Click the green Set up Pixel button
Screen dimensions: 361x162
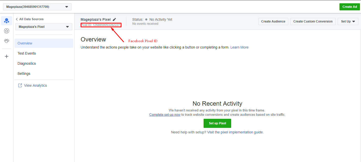coord(217,123)
